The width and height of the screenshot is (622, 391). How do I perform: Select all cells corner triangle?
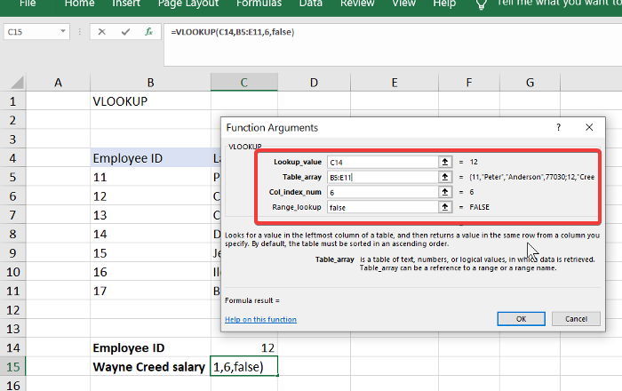coord(17,83)
